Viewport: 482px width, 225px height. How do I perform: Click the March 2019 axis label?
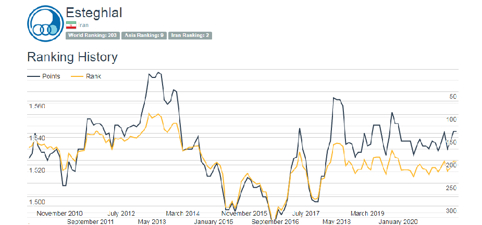click(368, 214)
